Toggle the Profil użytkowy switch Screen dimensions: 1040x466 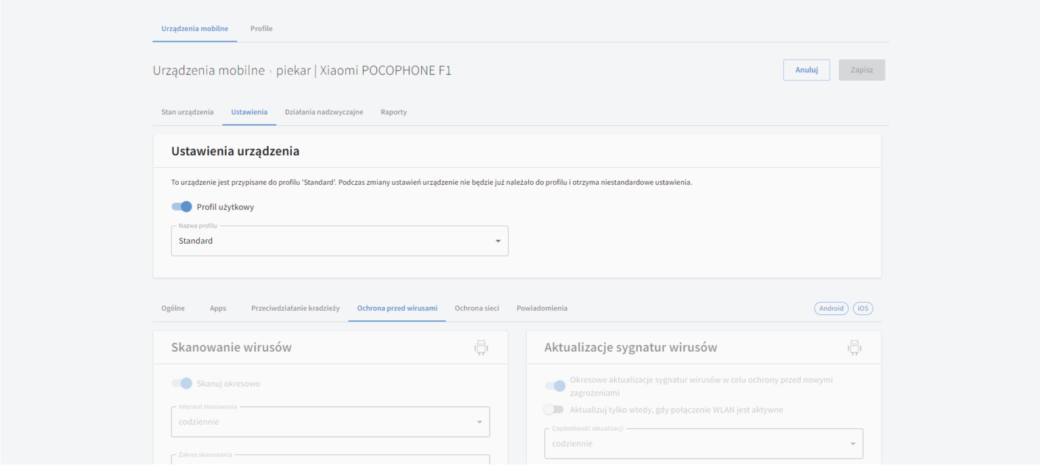182,207
